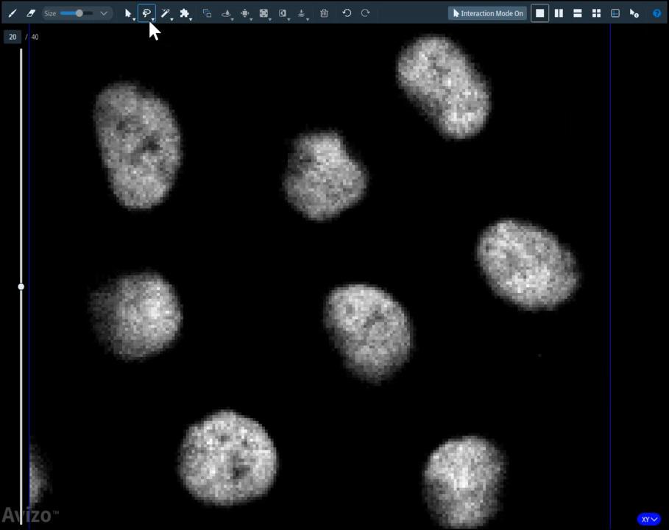Undo the last action

tap(347, 13)
